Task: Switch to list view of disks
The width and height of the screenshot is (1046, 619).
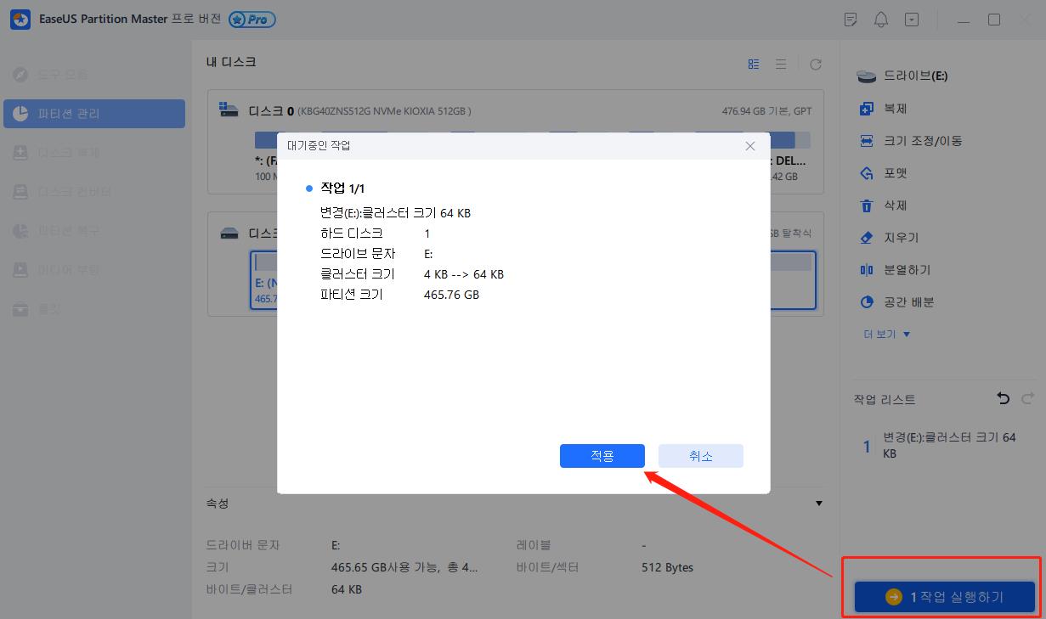Action: 781,63
